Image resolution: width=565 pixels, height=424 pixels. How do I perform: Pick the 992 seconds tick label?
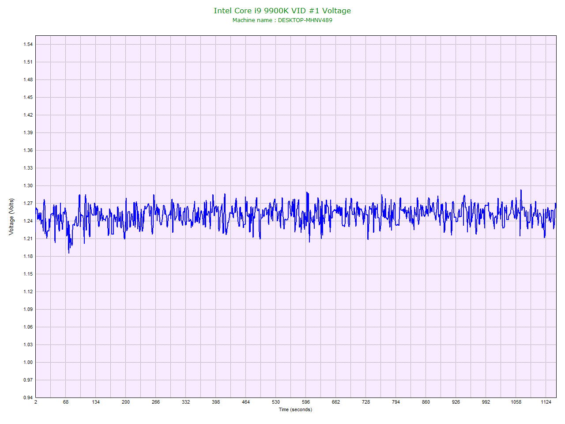[x=486, y=402]
